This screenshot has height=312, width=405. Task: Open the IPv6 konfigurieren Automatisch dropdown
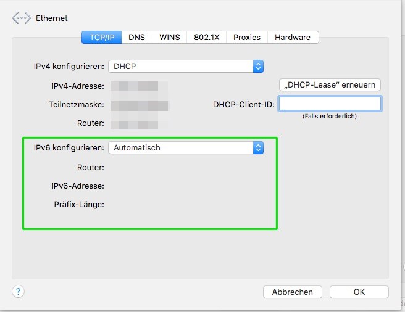(x=186, y=148)
